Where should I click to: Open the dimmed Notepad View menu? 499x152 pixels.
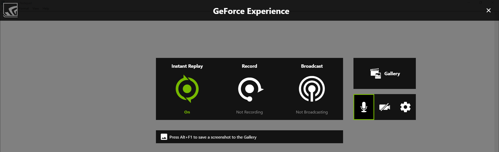tap(36, 9)
